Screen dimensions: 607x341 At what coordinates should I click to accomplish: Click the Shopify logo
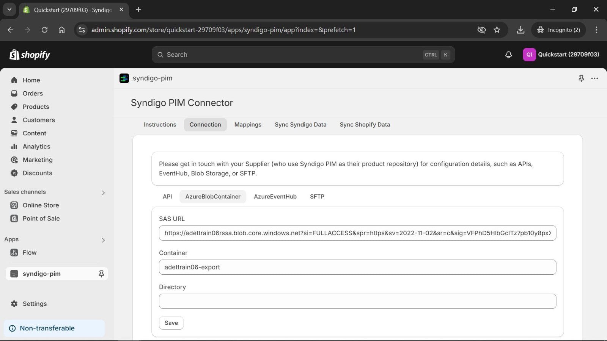click(30, 55)
